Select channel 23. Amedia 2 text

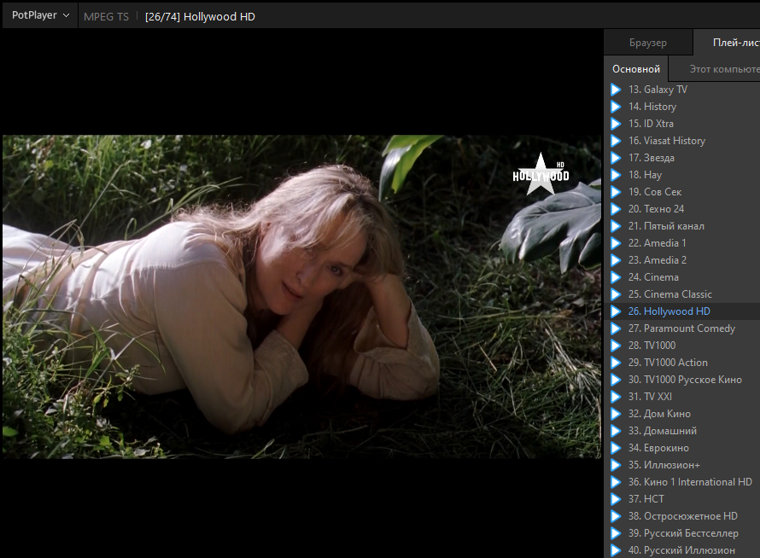coord(658,260)
